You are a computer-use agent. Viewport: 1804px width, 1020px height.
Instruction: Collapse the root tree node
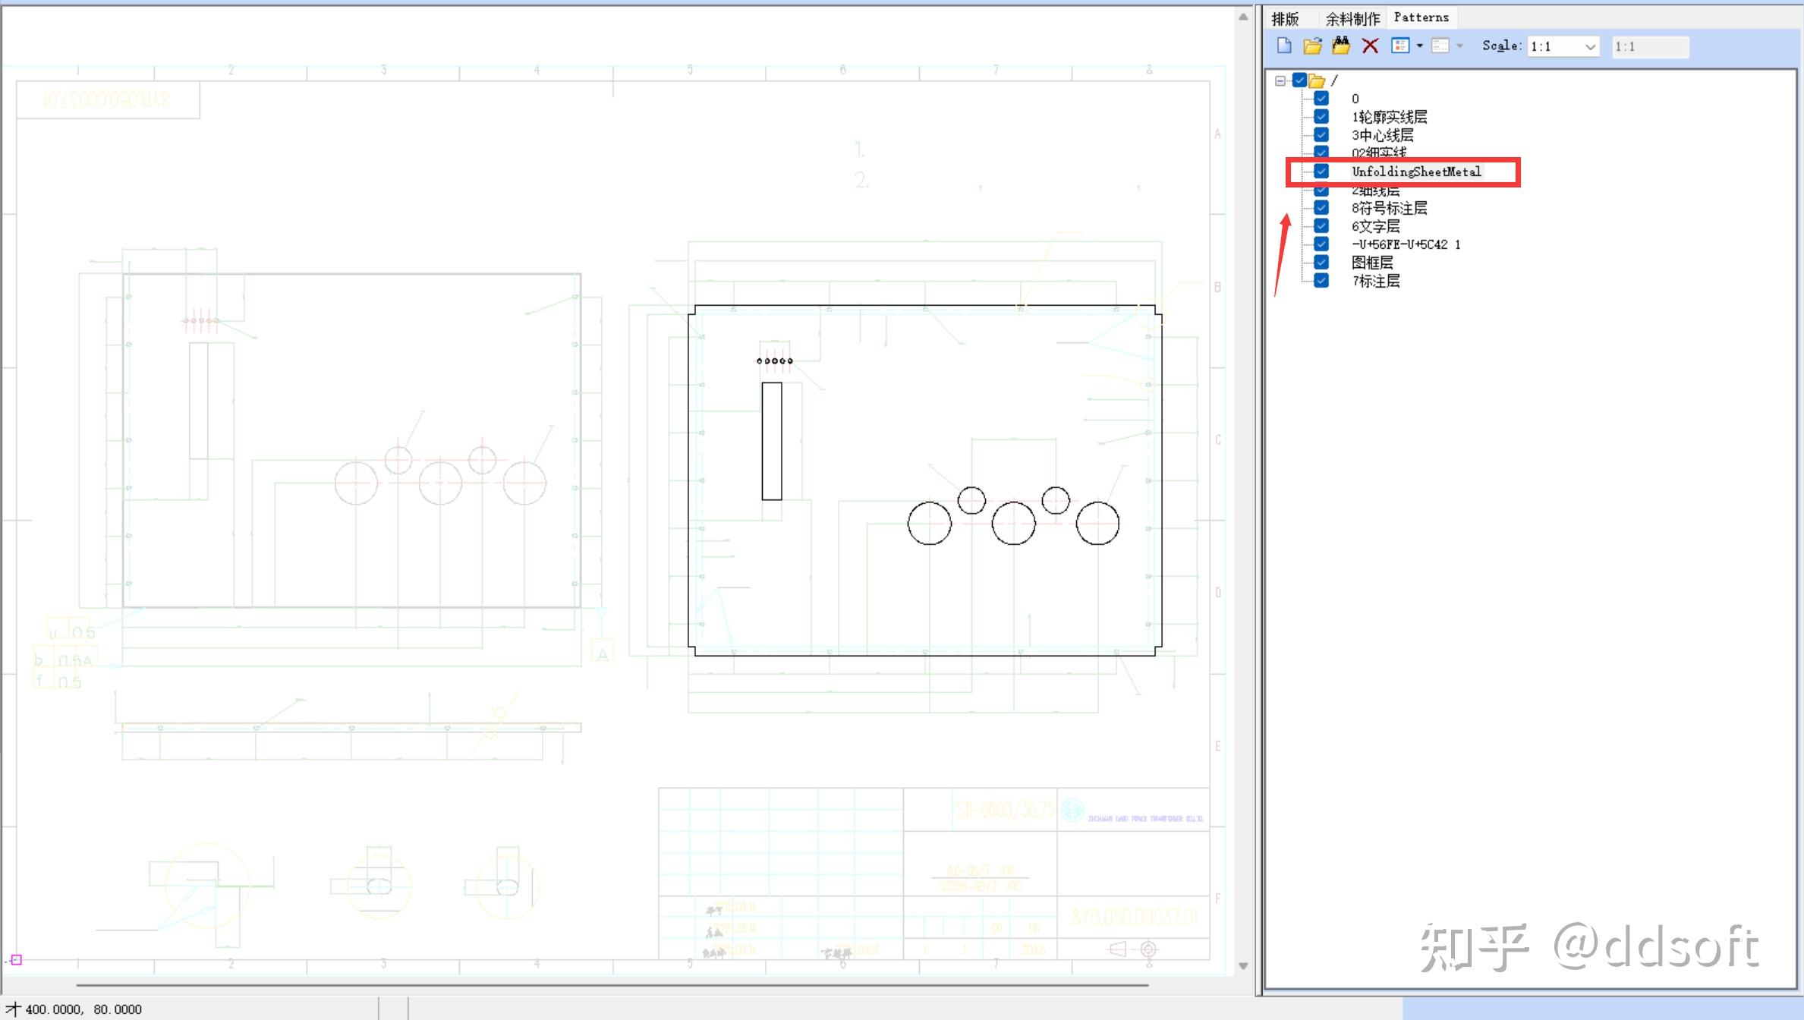pos(1280,80)
